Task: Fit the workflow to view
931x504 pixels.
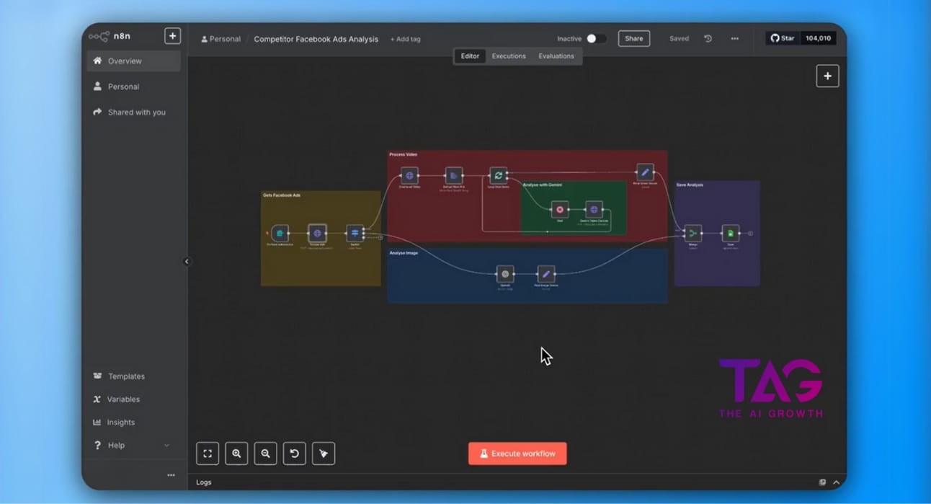Action: pos(208,454)
